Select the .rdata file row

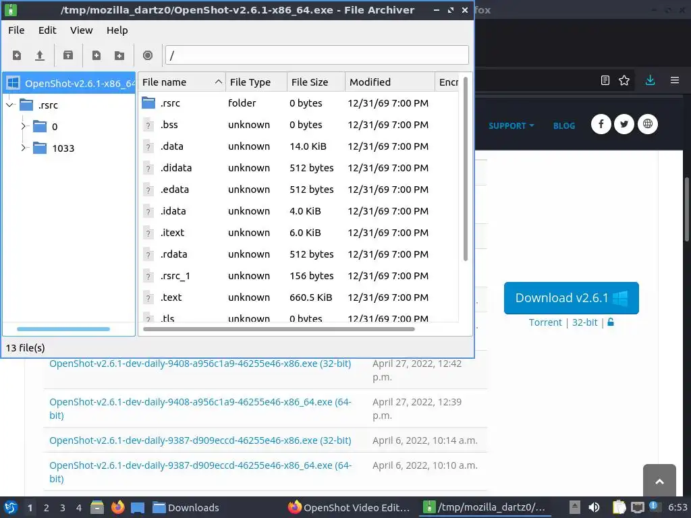coord(298,254)
